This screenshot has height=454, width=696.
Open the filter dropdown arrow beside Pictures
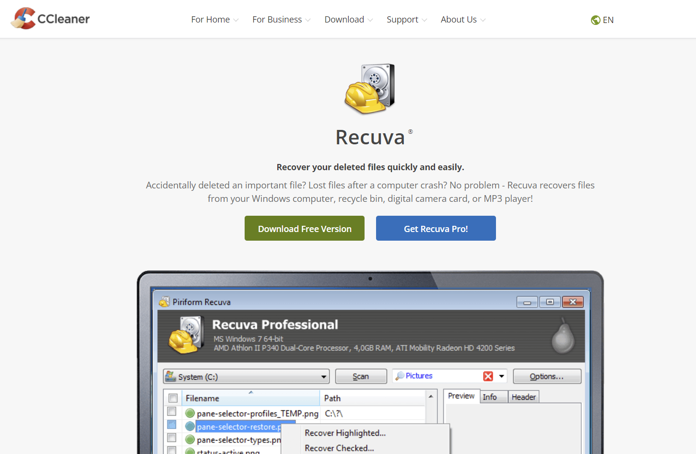pos(502,376)
